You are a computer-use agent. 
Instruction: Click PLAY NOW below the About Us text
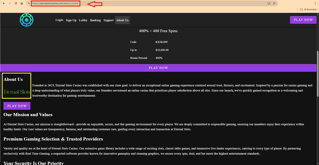coord(17,106)
